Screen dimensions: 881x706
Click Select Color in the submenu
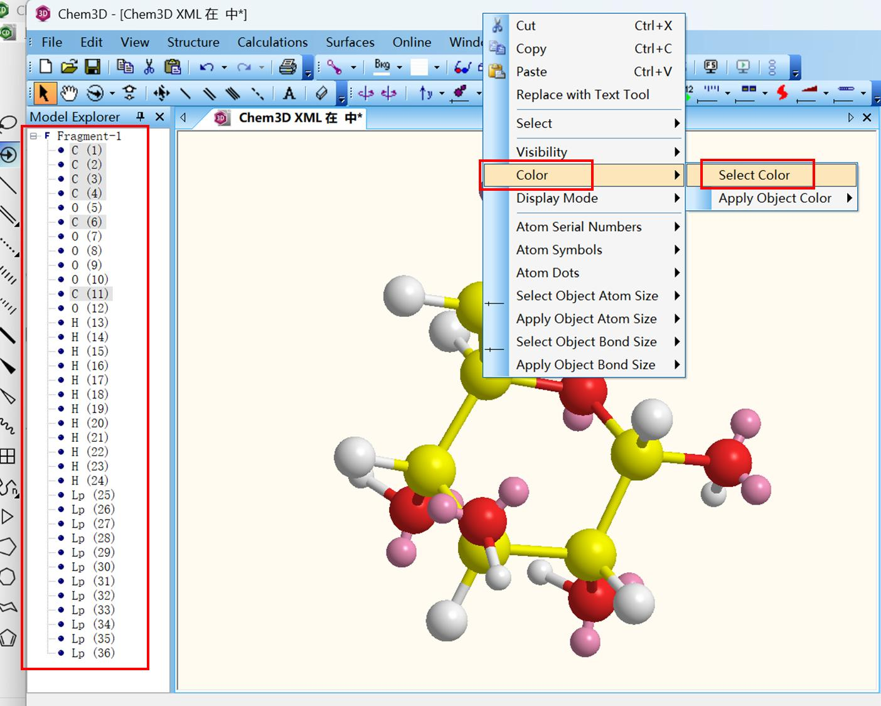[756, 174]
